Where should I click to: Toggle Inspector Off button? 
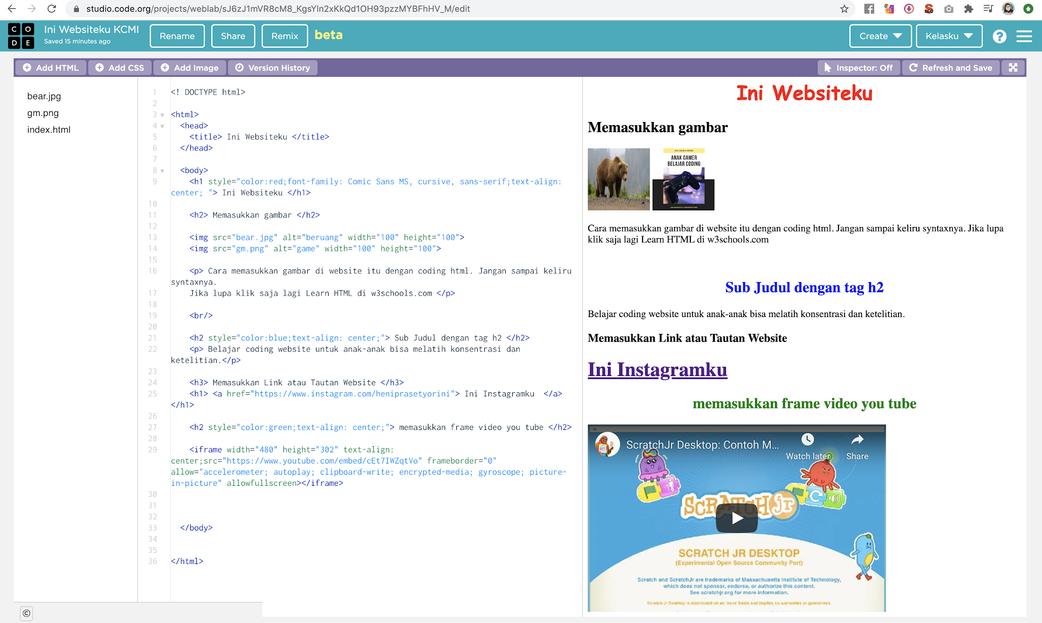pos(858,68)
